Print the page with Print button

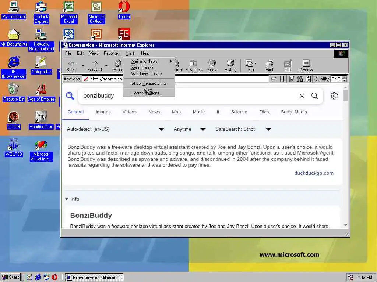[269, 66]
